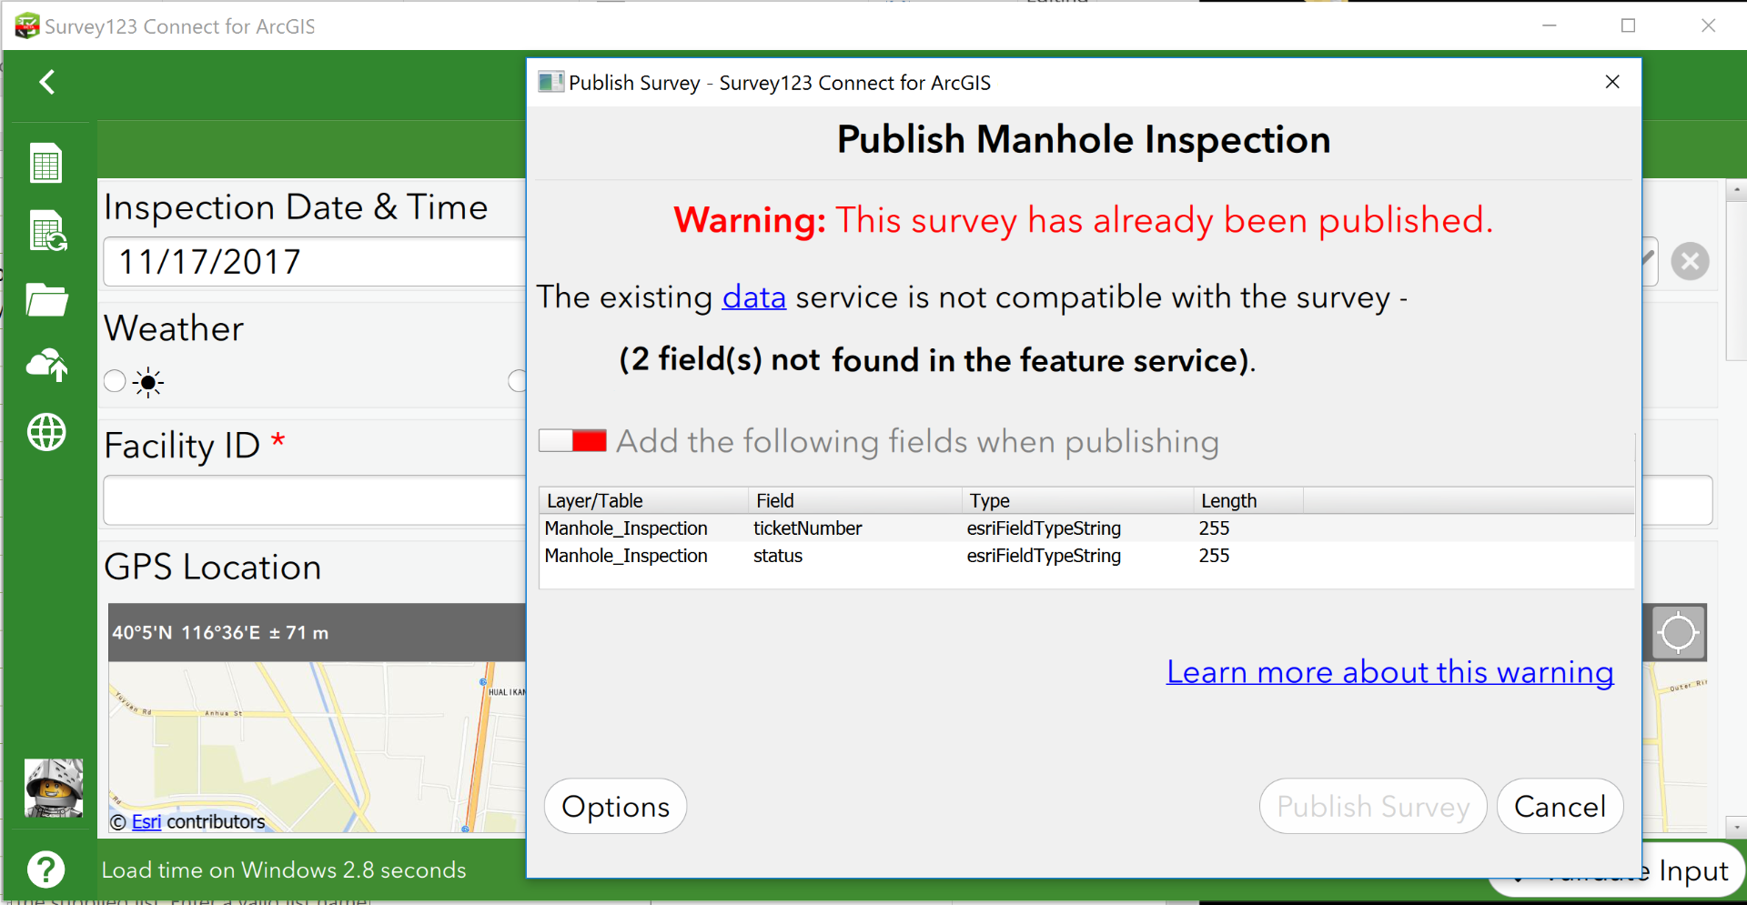Click the Inspection Date field showing 11/17/2017
1747x905 pixels.
tap(315, 262)
